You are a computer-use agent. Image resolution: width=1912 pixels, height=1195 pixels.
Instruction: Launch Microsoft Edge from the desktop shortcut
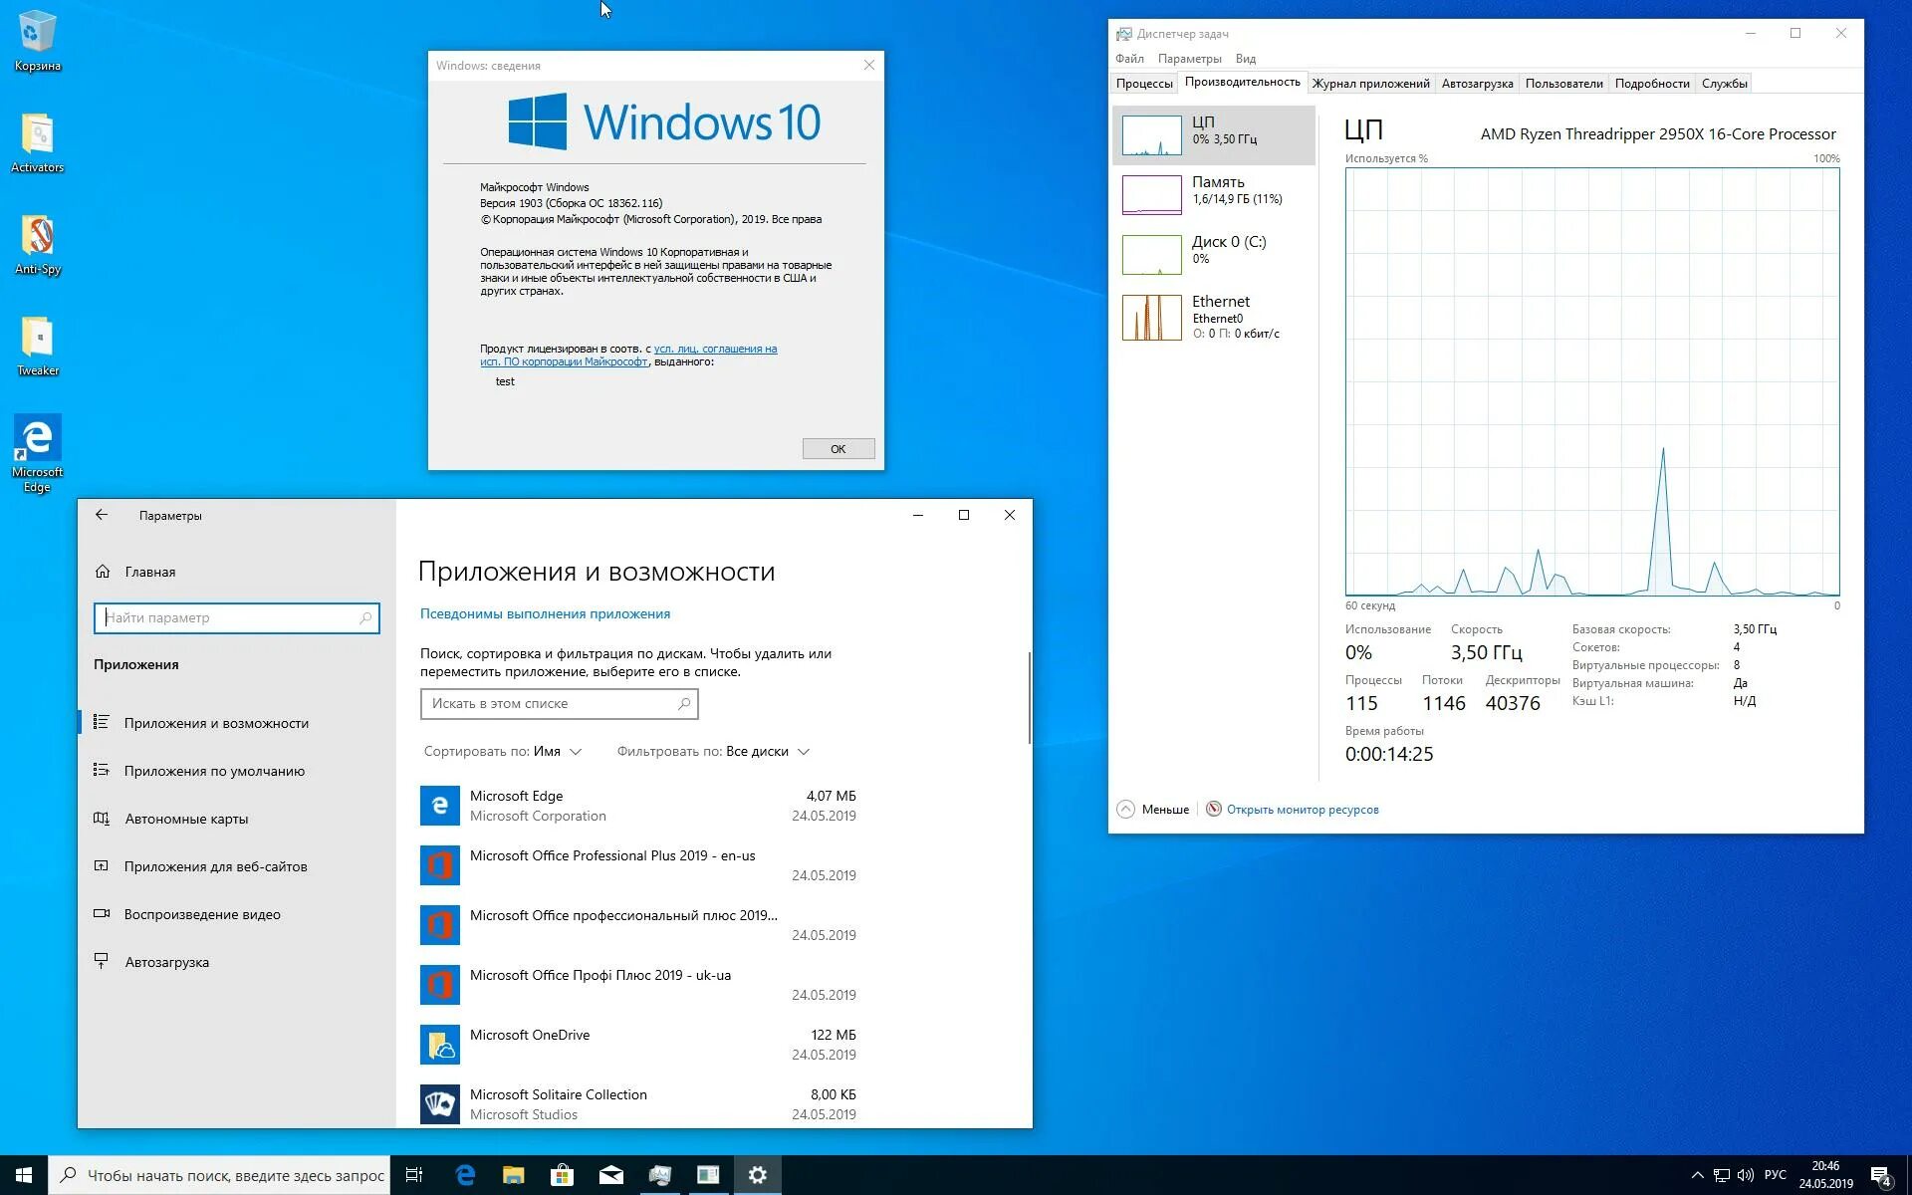click(37, 453)
